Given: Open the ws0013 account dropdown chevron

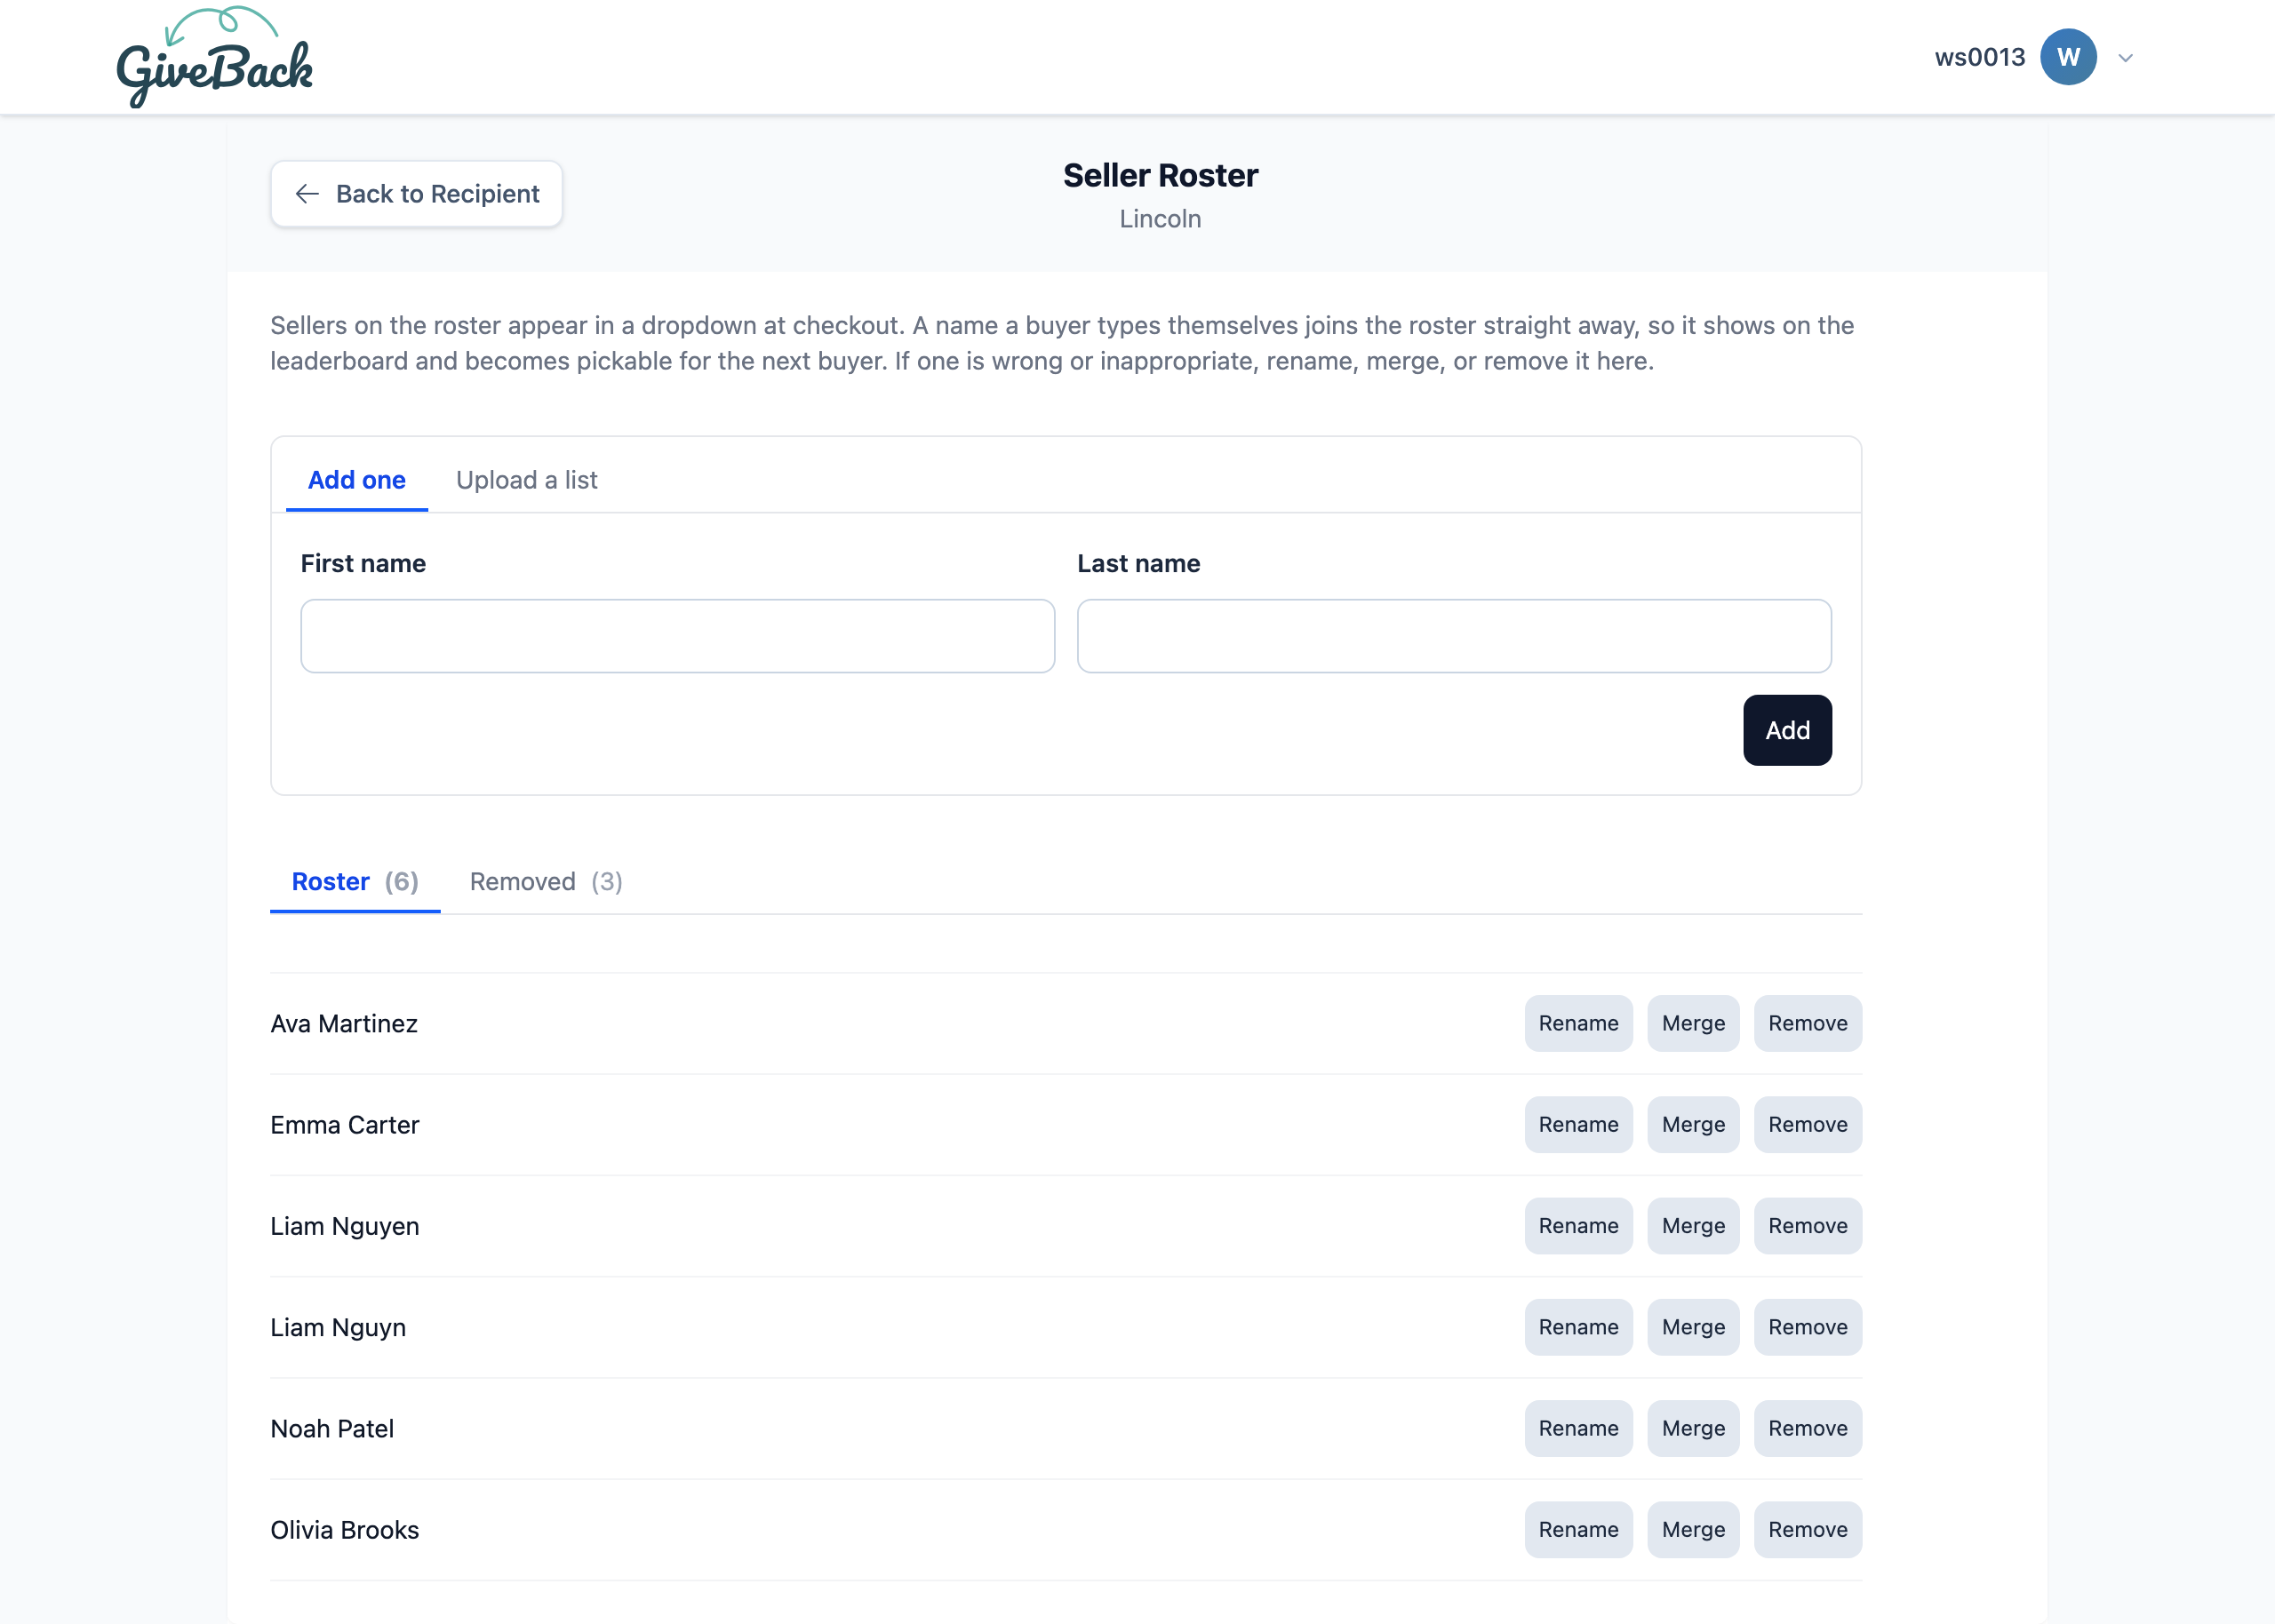Looking at the screenshot, I should (x=2126, y=58).
